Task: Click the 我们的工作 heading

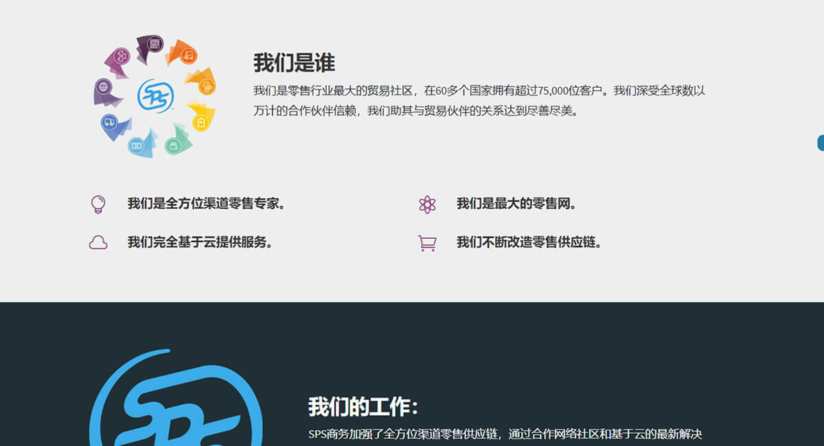Action: tap(363, 406)
